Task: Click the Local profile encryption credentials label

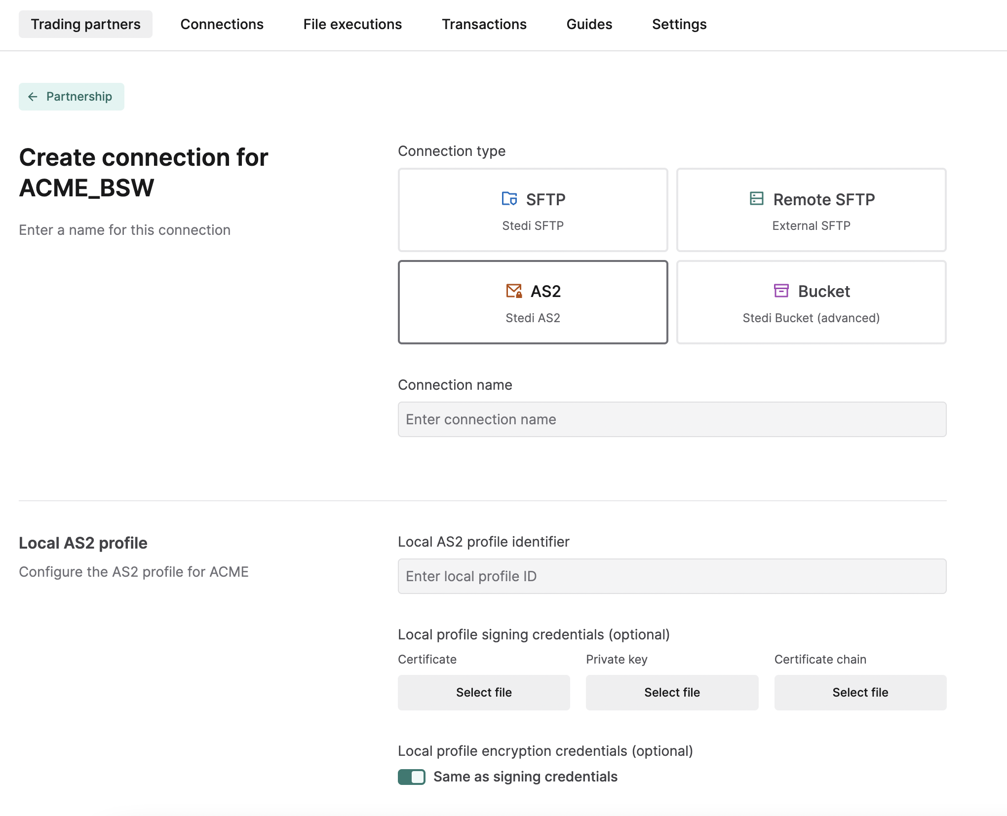Action: tap(545, 751)
